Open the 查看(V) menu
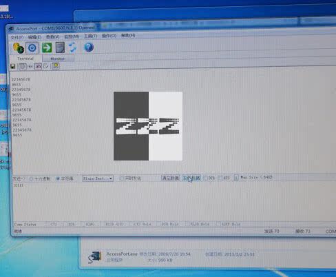This screenshot has width=336, height=277. (x=52, y=37)
